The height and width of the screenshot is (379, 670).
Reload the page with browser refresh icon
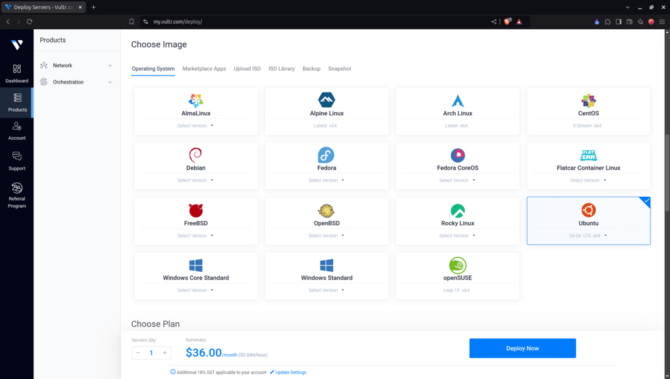click(x=29, y=21)
